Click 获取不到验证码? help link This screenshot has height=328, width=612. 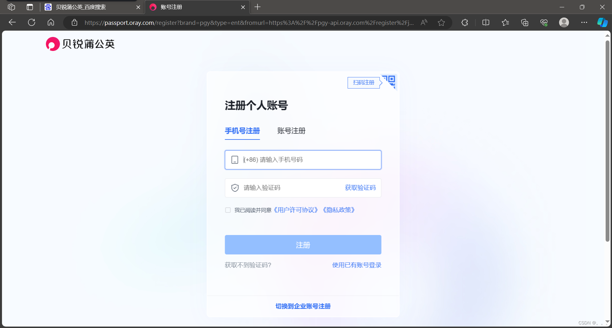[248, 265]
